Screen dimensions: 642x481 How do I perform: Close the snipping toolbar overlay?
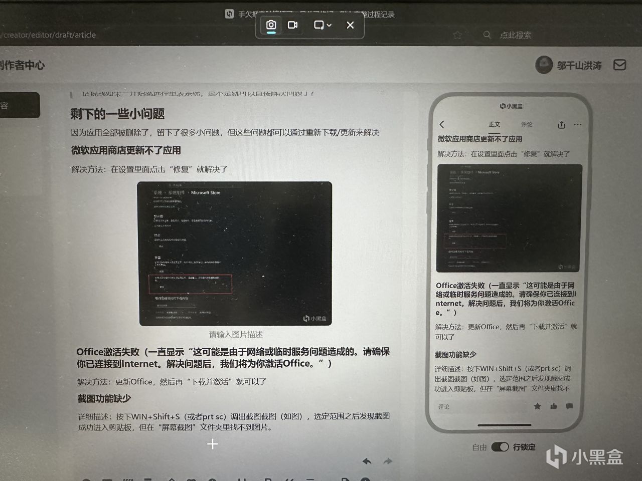coord(350,25)
